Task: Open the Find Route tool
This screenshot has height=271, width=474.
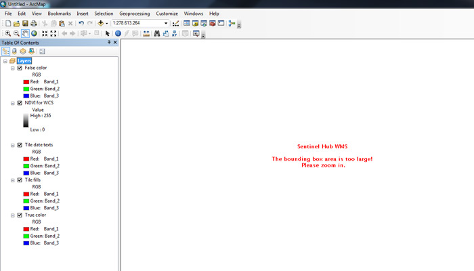Action: point(166,33)
